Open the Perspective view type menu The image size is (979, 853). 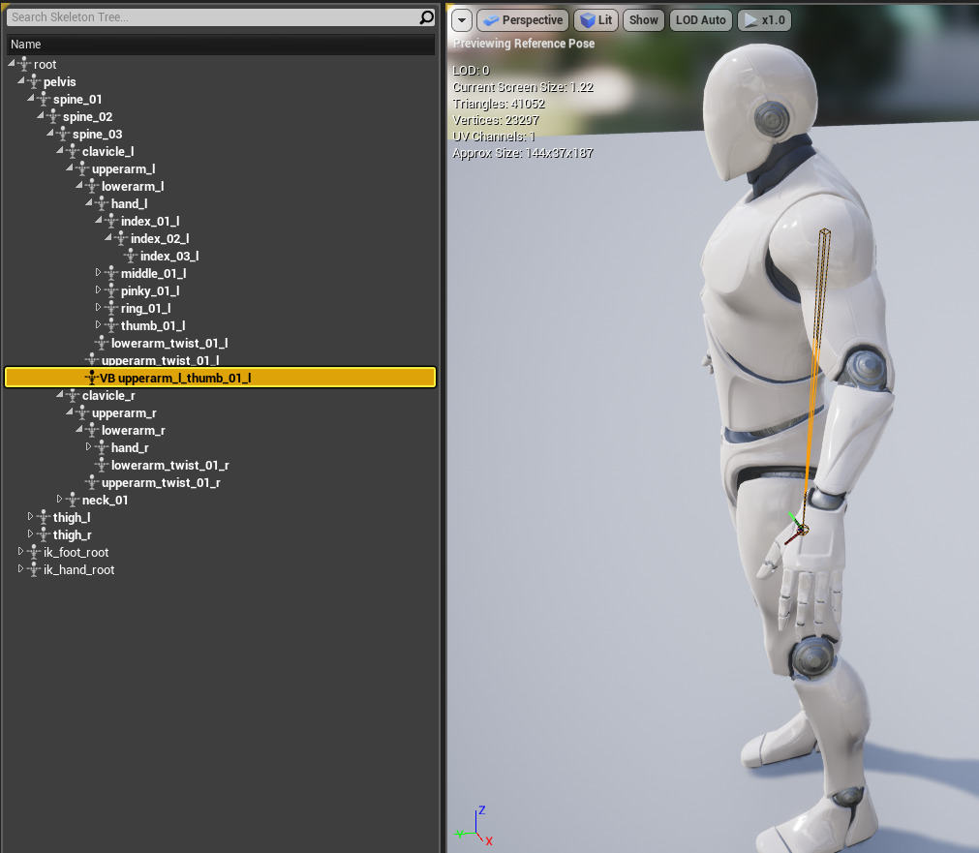click(522, 20)
